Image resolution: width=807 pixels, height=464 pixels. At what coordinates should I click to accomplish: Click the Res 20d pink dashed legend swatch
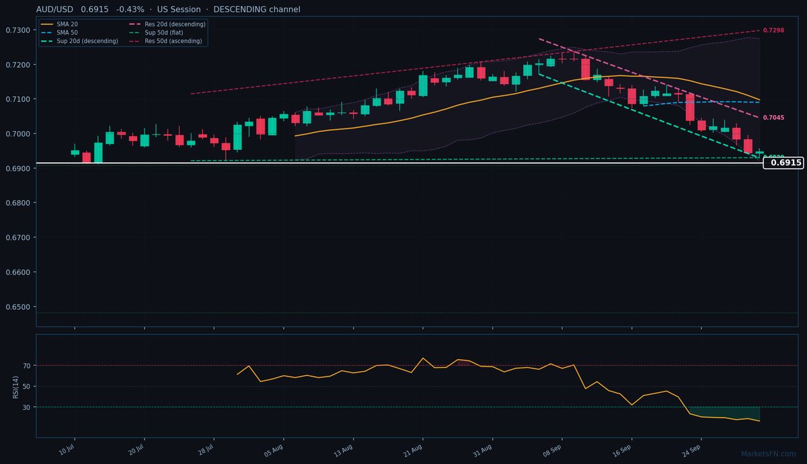pyautogui.click(x=134, y=24)
